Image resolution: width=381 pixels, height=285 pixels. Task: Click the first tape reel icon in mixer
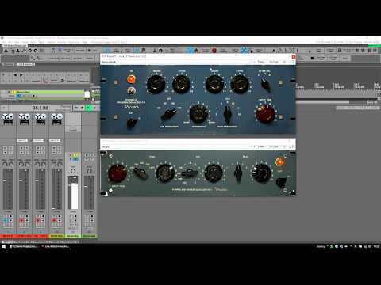(8, 119)
